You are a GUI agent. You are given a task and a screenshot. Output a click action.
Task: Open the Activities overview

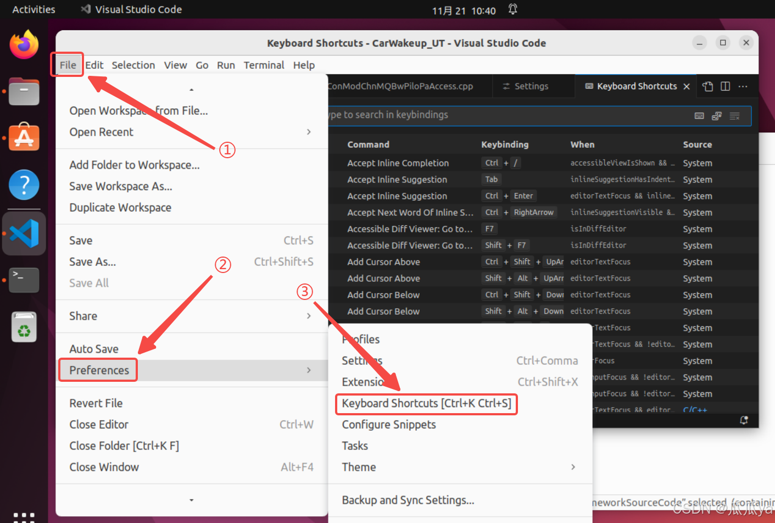click(34, 9)
